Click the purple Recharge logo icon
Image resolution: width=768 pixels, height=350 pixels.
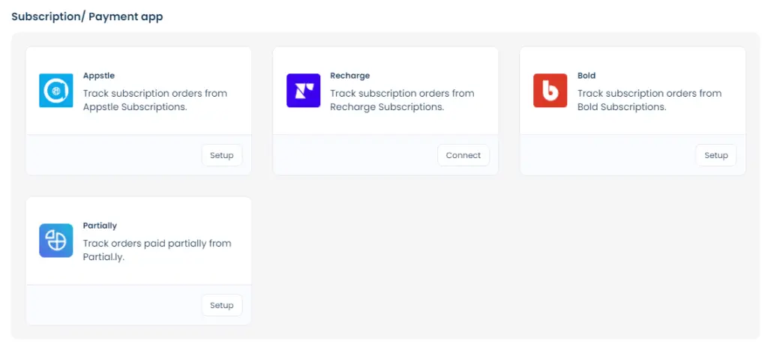pyautogui.click(x=303, y=91)
